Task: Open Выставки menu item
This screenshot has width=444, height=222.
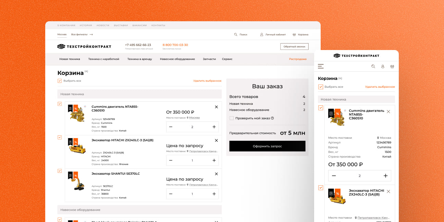Action: (121, 25)
